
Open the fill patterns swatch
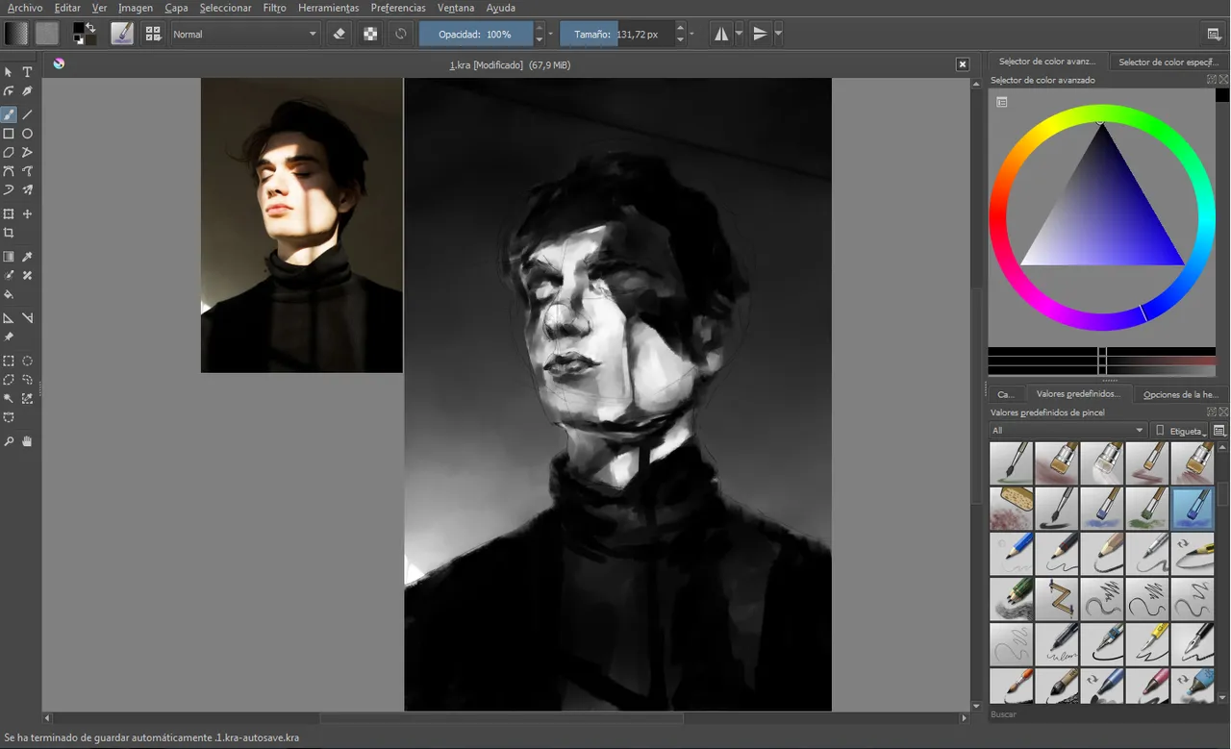47,34
